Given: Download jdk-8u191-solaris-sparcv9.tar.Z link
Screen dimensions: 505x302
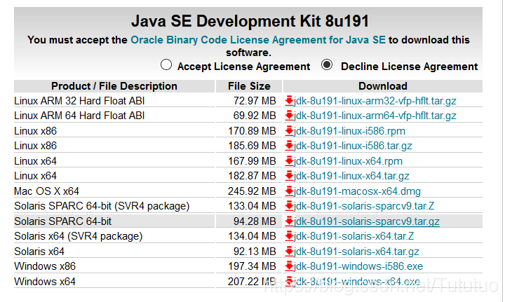Looking at the screenshot, I should pyautogui.click(x=364, y=206).
